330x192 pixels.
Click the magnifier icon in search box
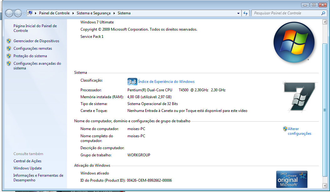pyautogui.click(x=323, y=13)
